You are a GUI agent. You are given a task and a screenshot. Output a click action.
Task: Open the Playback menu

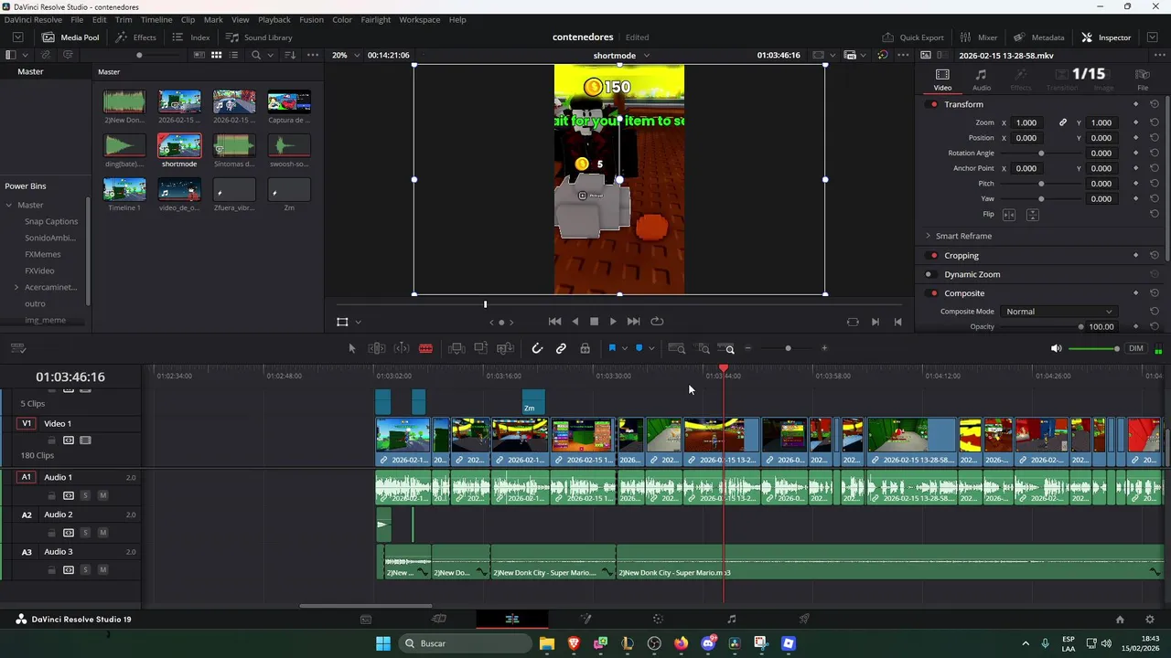click(274, 19)
